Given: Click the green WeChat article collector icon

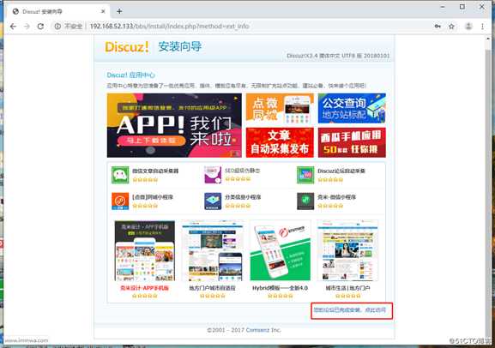Looking at the screenshot, I should [120, 175].
